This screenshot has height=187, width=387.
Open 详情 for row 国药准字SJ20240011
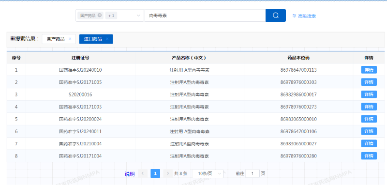click(369, 131)
